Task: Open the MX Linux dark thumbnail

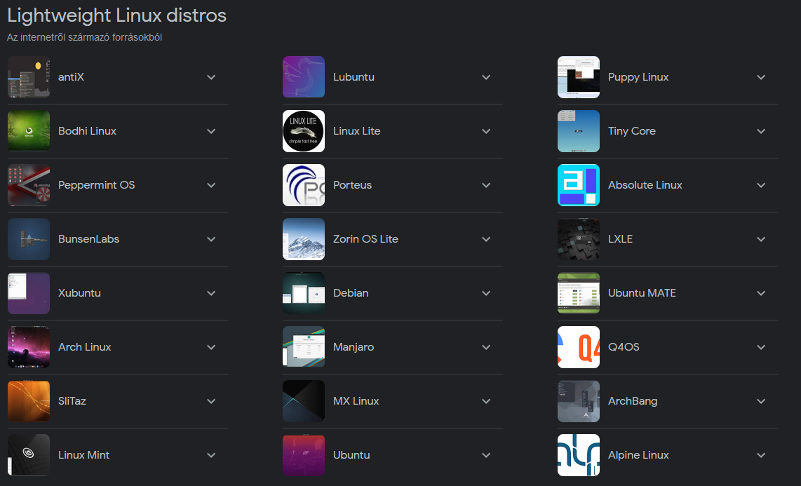Action: (304, 401)
